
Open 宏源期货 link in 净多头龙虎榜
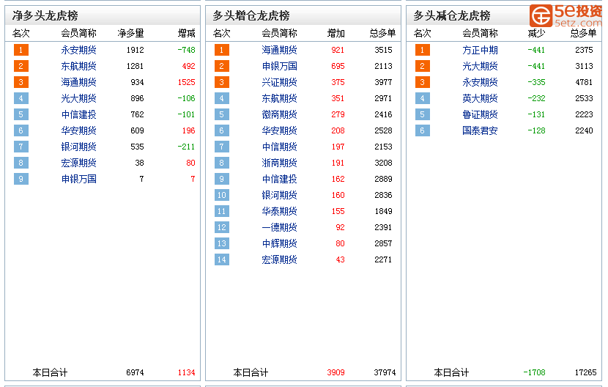(78, 163)
